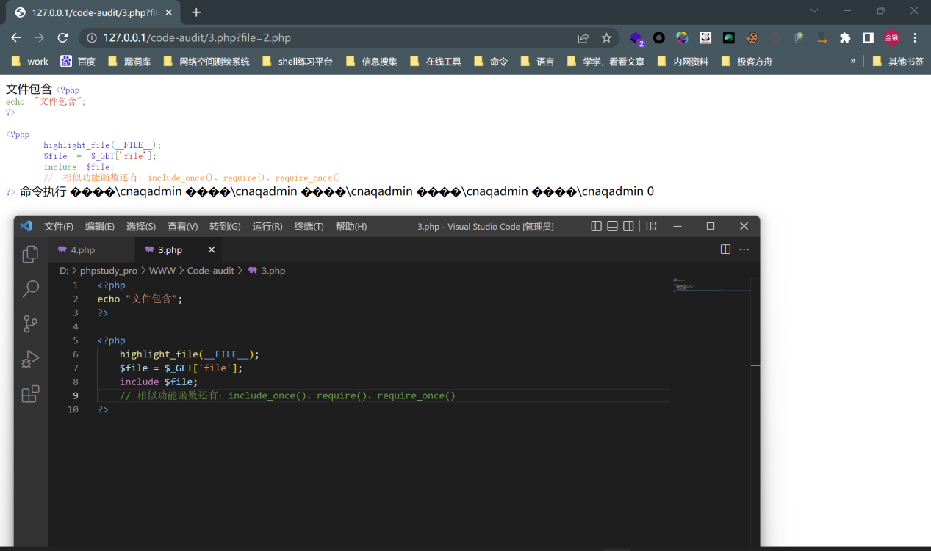This screenshot has height=551, width=931.
Task: Open the 终端(T) menu in VS Code
Action: tap(309, 226)
